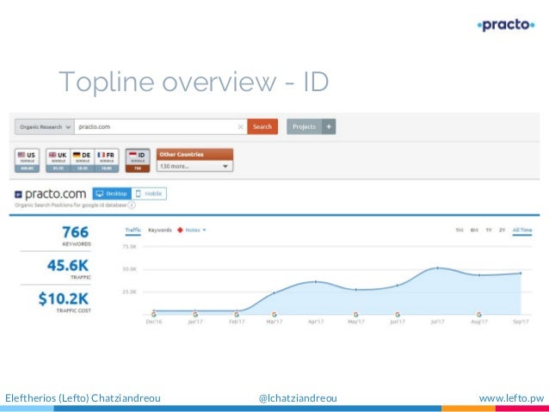Viewport: 549px width, 412px height.
Task: Select the FR country database
Action: (x=107, y=160)
